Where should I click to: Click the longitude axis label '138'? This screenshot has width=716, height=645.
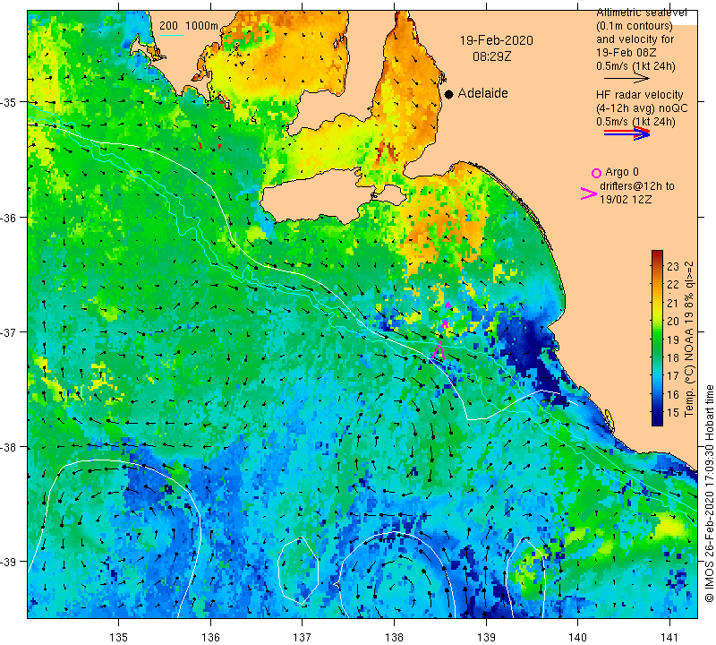coord(394,636)
